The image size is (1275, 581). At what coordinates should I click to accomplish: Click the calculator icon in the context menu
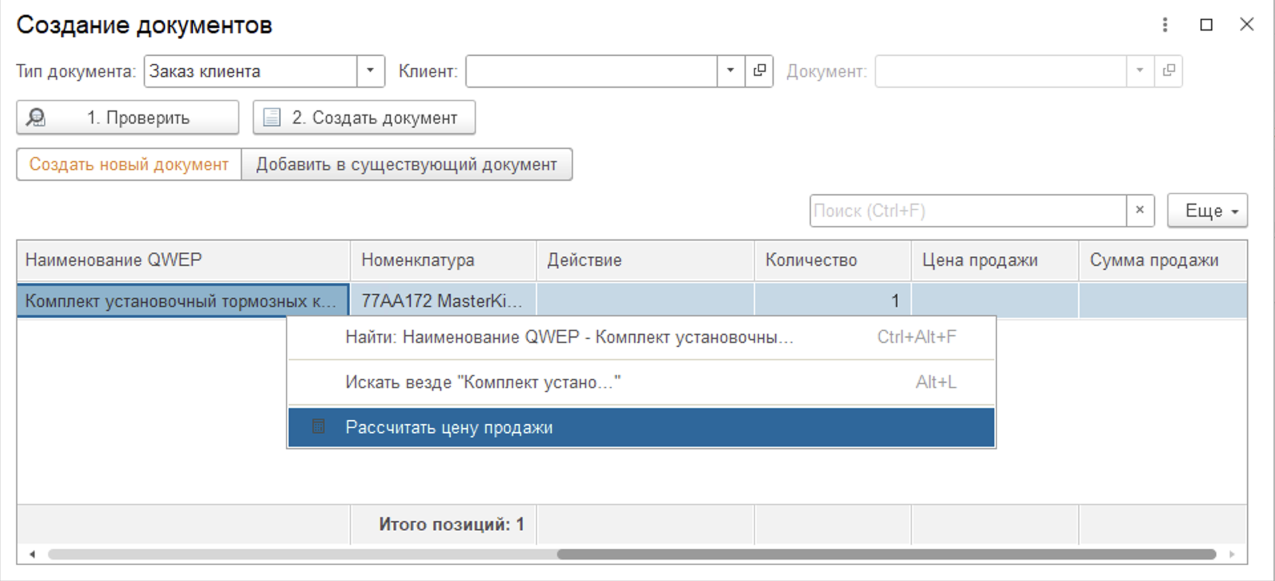click(318, 427)
